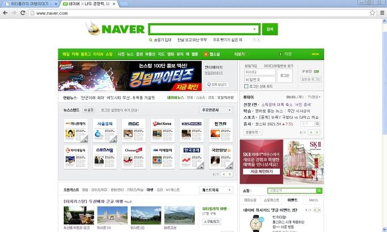Click inside the main Naver search box
This screenshot has width=387, height=232.
(201, 29)
